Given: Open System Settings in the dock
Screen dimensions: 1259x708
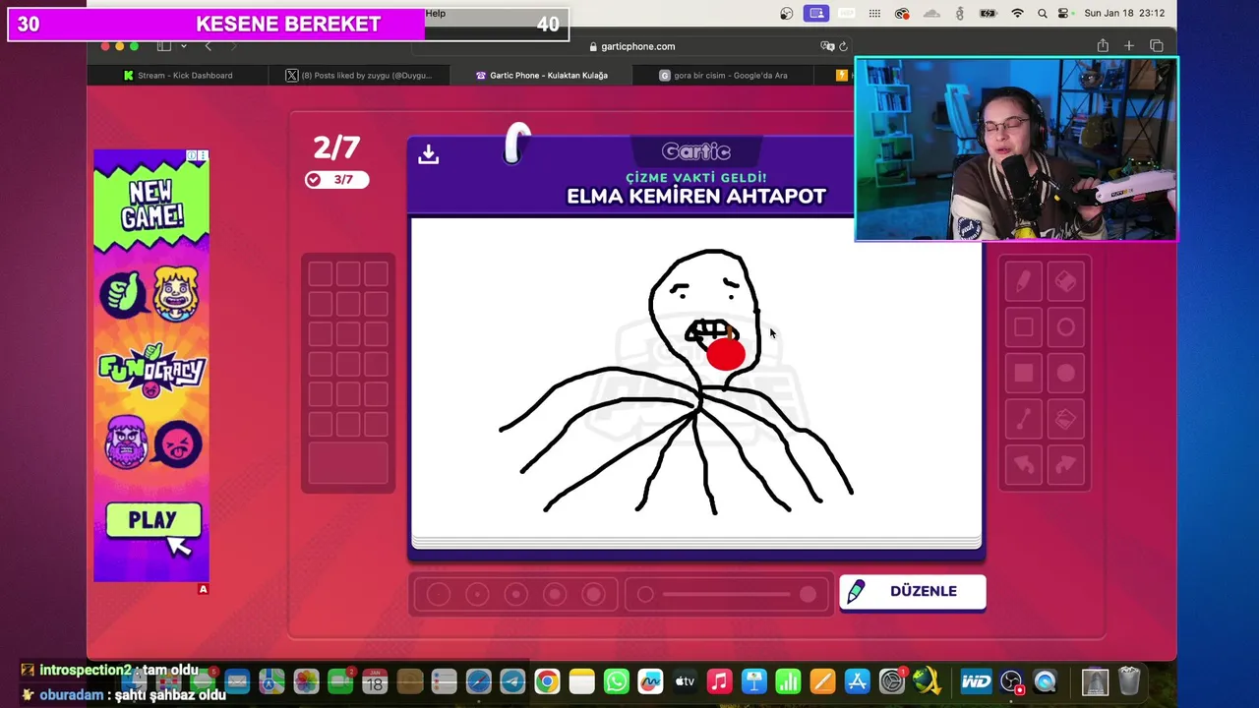Looking at the screenshot, I should (892, 680).
